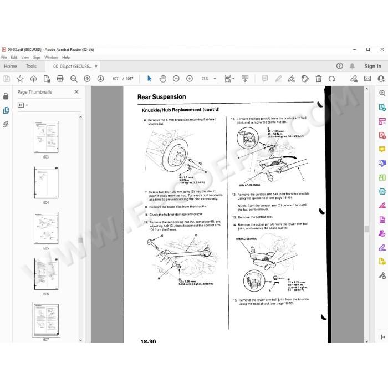The height and width of the screenshot is (388, 388).
Task: Switch to the Tools tab
Action: pyautogui.click(x=31, y=66)
